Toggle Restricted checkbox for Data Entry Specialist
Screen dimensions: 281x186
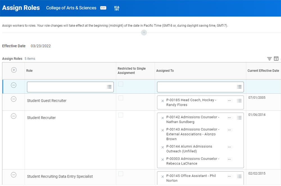tap(121, 174)
